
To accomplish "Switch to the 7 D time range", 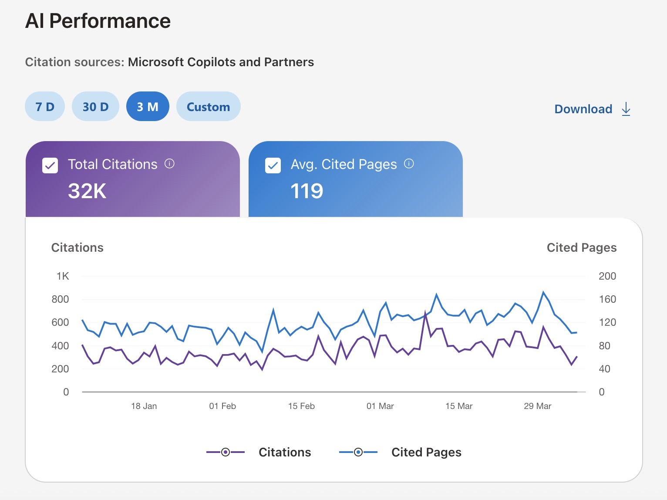I will pyautogui.click(x=44, y=106).
